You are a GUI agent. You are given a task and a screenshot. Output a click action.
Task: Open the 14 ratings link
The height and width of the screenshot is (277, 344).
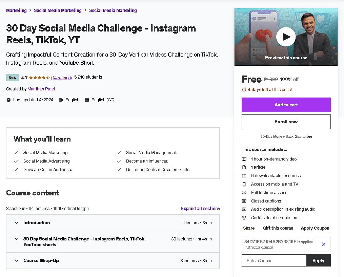[x=61, y=78]
